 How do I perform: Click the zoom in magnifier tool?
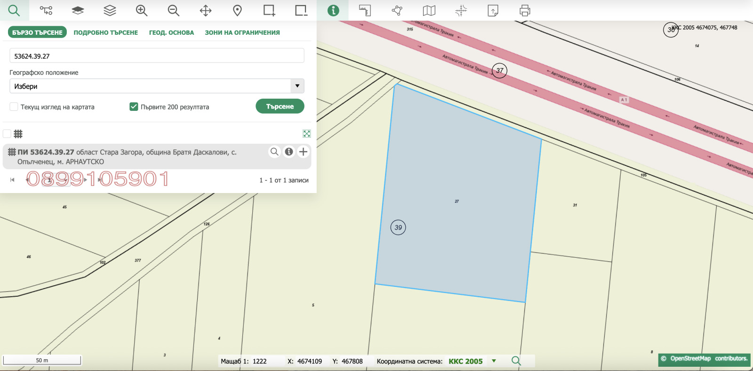pyautogui.click(x=142, y=10)
